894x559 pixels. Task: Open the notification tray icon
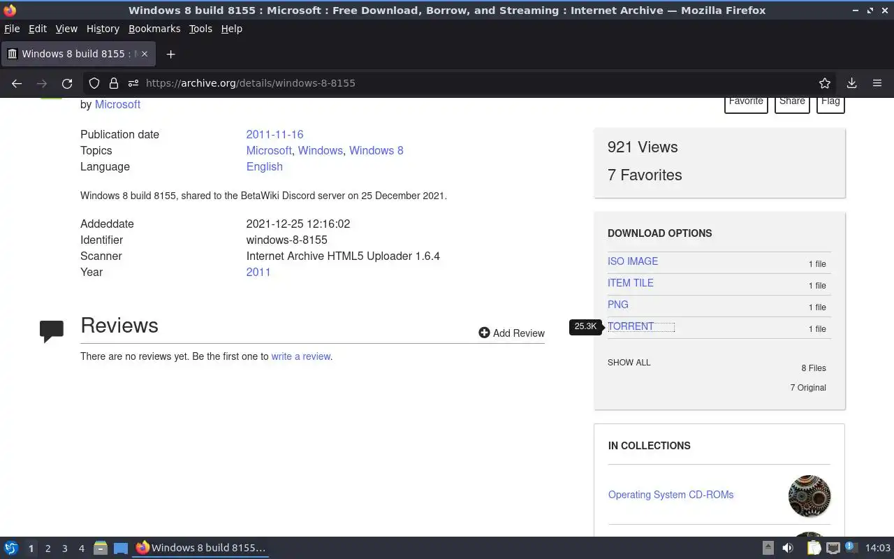pos(851,547)
